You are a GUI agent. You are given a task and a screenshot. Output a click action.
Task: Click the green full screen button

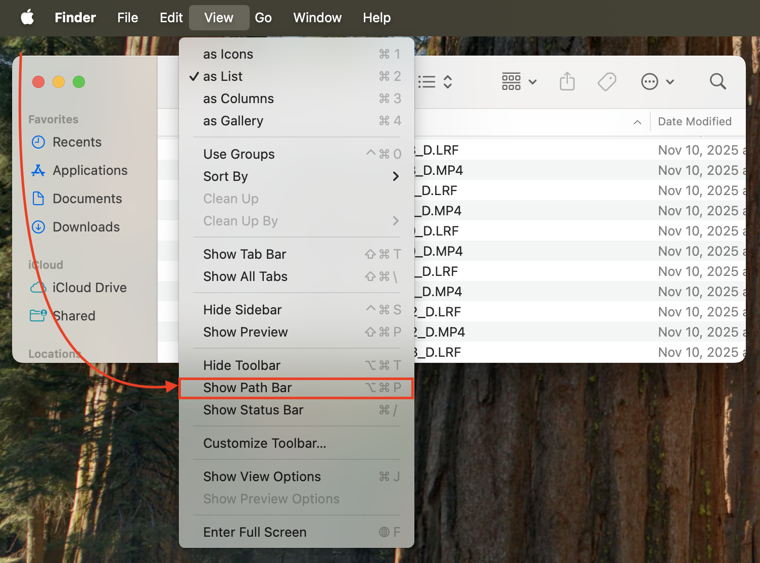pos(79,82)
